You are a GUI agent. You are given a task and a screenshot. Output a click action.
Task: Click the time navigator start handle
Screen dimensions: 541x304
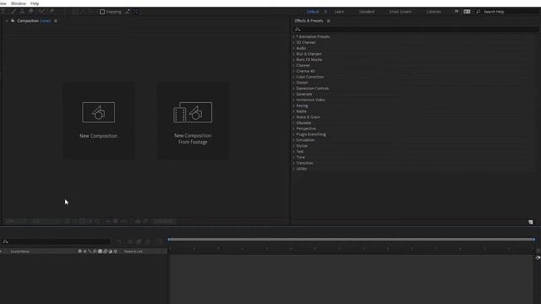[169, 239]
